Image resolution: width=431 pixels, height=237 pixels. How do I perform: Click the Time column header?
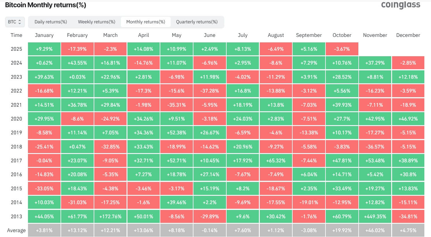pos(16,35)
